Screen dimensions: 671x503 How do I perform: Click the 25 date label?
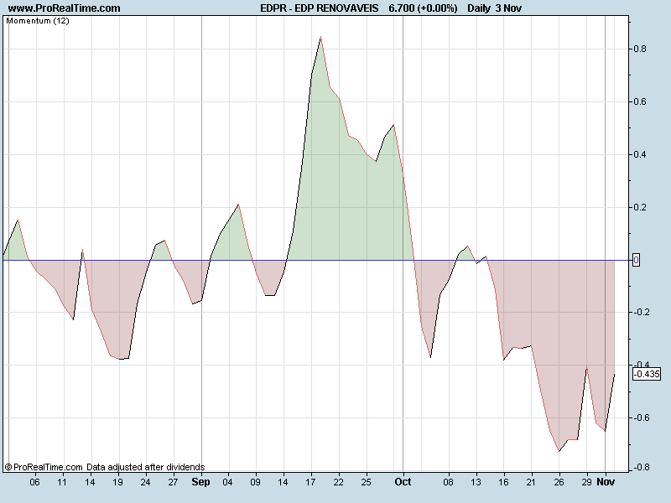(366, 483)
